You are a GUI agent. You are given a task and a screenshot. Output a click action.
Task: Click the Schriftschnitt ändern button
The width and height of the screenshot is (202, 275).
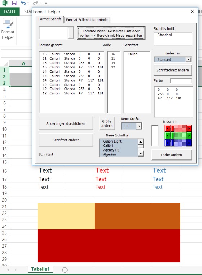173,70
